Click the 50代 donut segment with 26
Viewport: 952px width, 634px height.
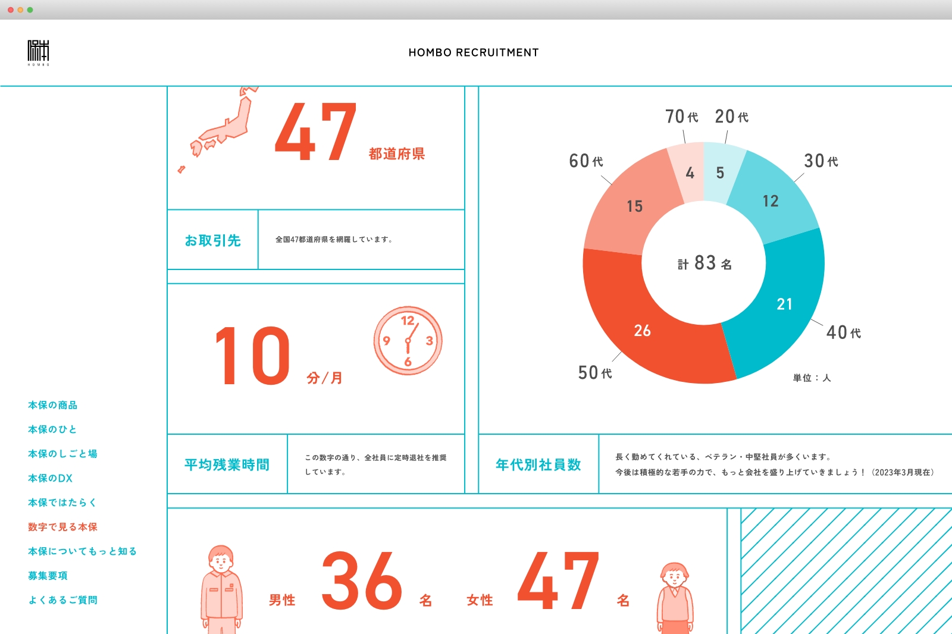pos(643,331)
